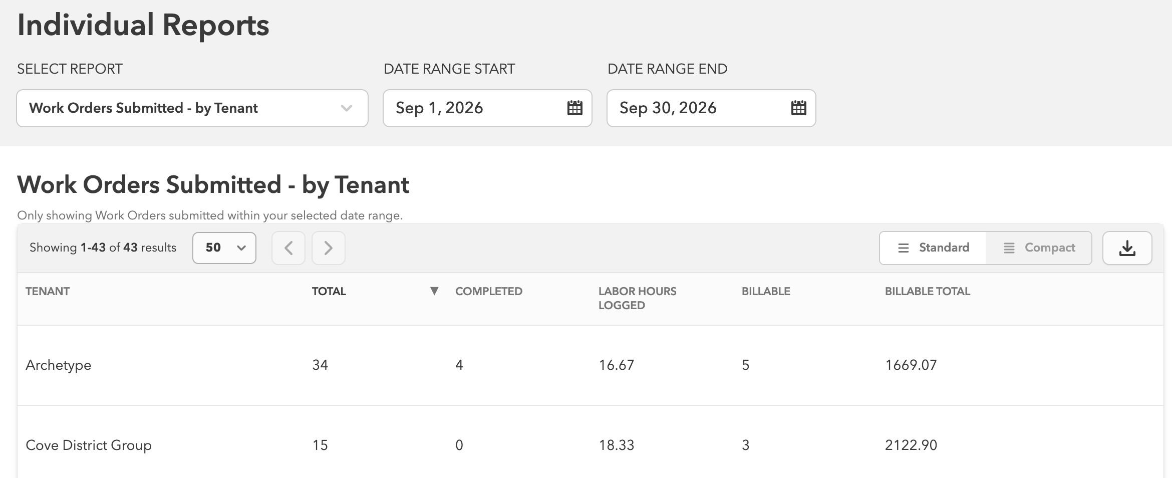Click Archetype's total value 34
1172x478 pixels.
point(320,365)
